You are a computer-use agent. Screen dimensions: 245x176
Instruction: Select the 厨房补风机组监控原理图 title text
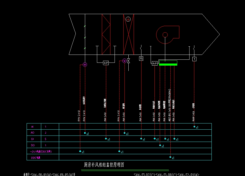(x=104, y=164)
